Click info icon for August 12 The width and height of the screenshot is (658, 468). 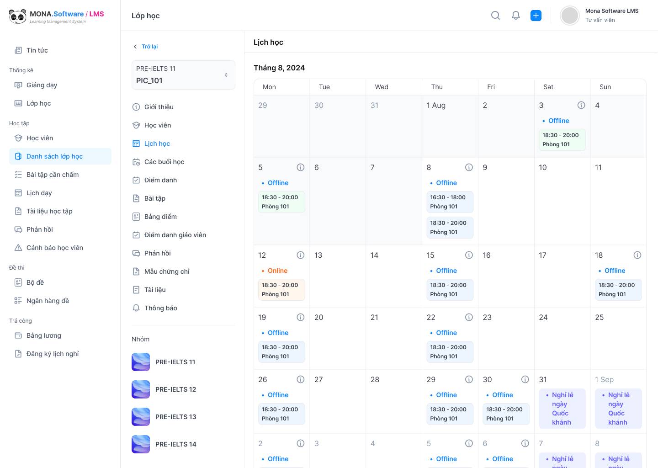tap(301, 255)
